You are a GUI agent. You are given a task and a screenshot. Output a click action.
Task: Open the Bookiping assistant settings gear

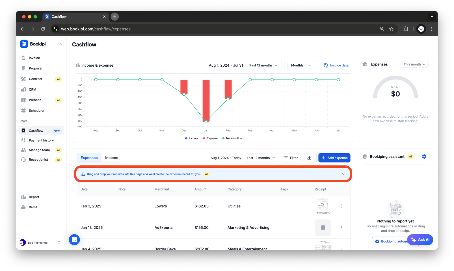tap(424, 156)
